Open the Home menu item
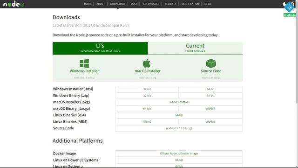 [x=88, y=4]
